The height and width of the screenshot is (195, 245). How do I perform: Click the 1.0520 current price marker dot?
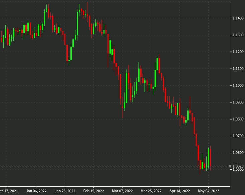coord(230,166)
